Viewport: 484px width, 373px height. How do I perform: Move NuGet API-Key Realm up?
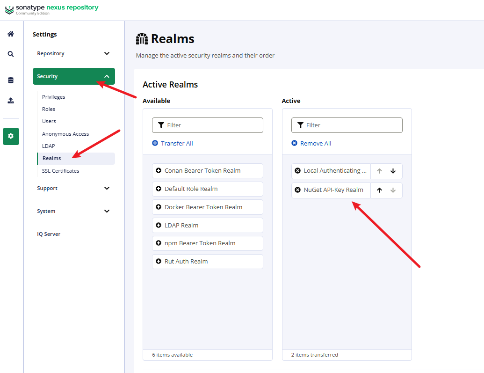pos(379,190)
